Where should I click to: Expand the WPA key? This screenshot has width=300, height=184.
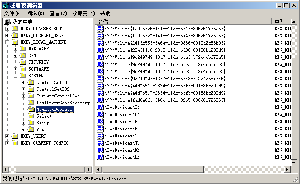(23, 129)
